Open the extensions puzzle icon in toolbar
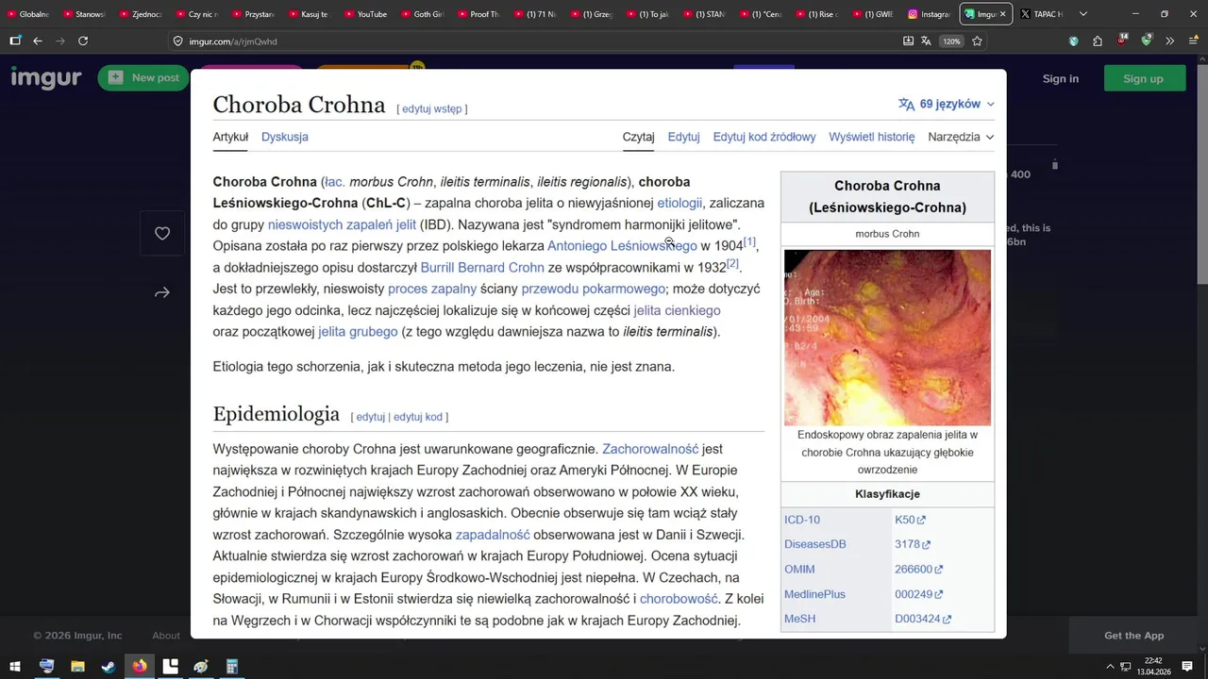 point(1098,41)
